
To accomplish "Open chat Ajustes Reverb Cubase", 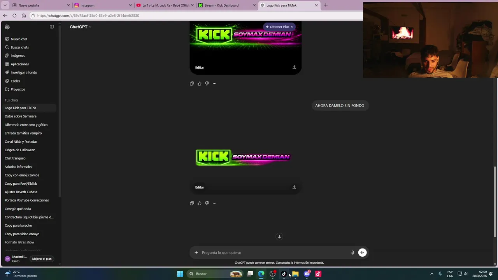I will click(x=29, y=192).
